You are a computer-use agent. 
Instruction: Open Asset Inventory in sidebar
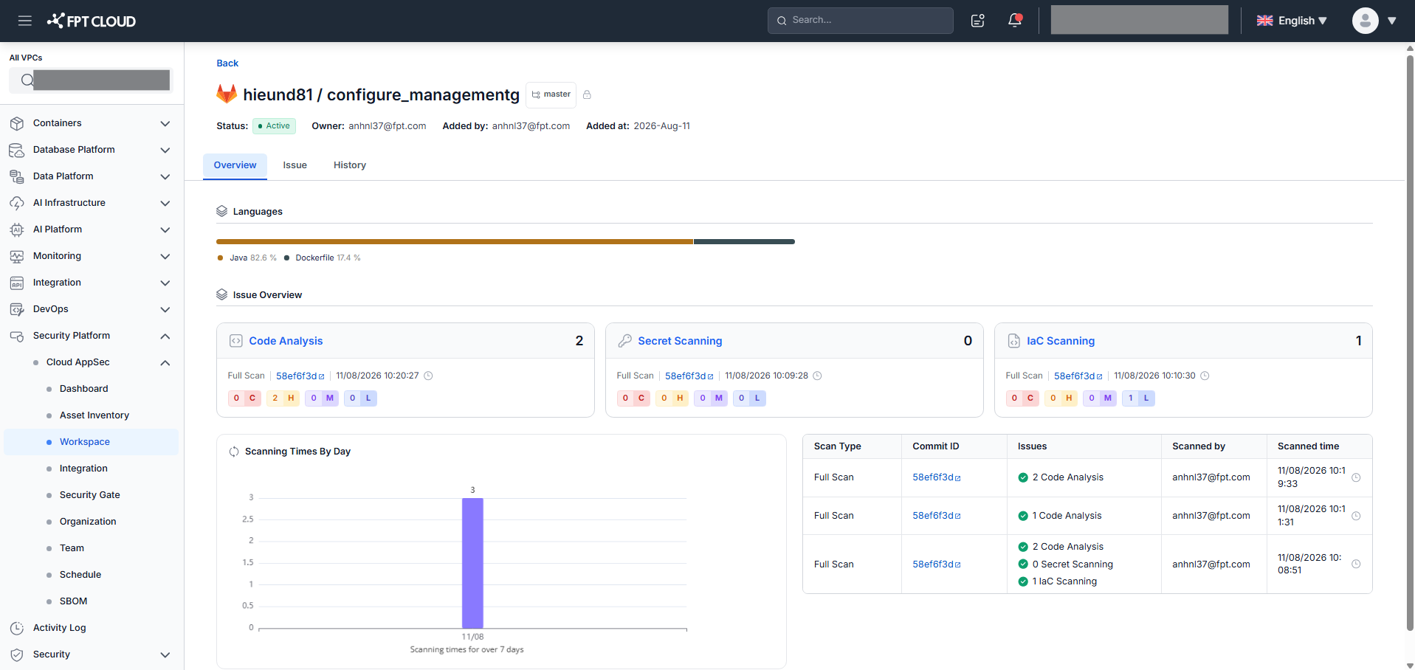[94, 415]
